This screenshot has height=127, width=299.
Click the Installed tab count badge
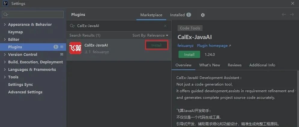coord(189,15)
